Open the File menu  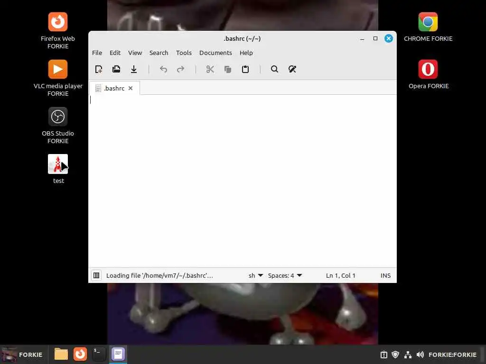click(x=97, y=53)
